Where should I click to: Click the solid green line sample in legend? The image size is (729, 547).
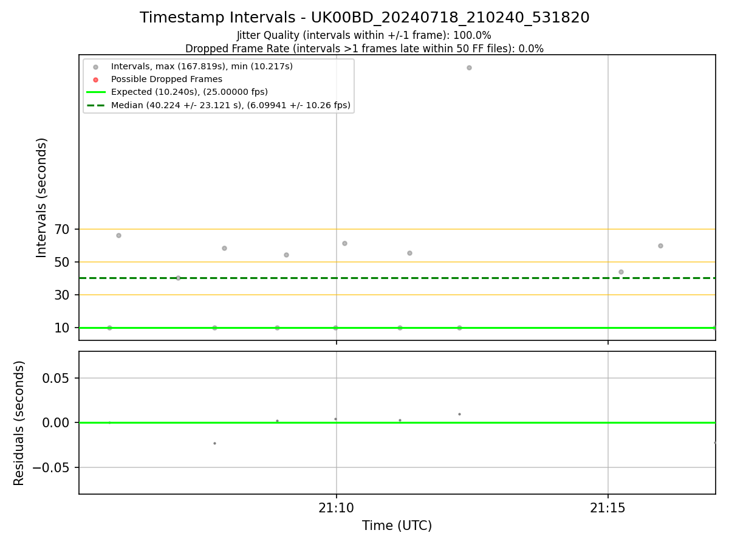(x=95, y=92)
